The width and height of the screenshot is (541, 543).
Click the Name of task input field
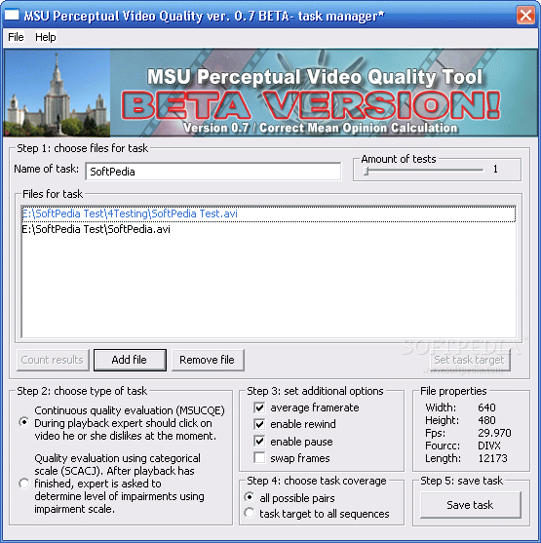pyautogui.click(x=213, y=172)
